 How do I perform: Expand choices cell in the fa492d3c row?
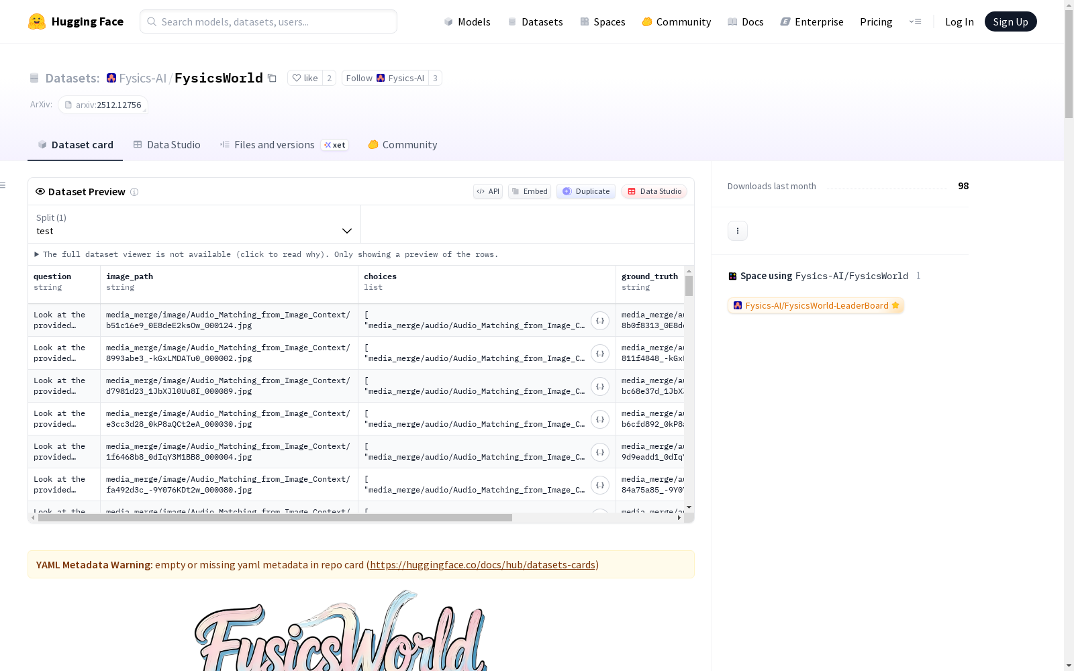[600, 485]
